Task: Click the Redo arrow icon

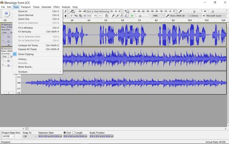Action: (x=100, y=16)
